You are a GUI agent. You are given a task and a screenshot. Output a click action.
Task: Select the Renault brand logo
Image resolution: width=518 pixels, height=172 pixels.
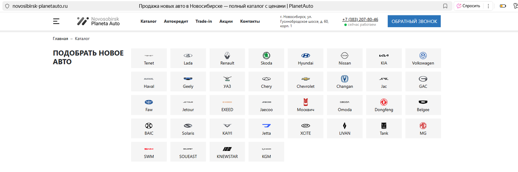[x=227, y=55]
